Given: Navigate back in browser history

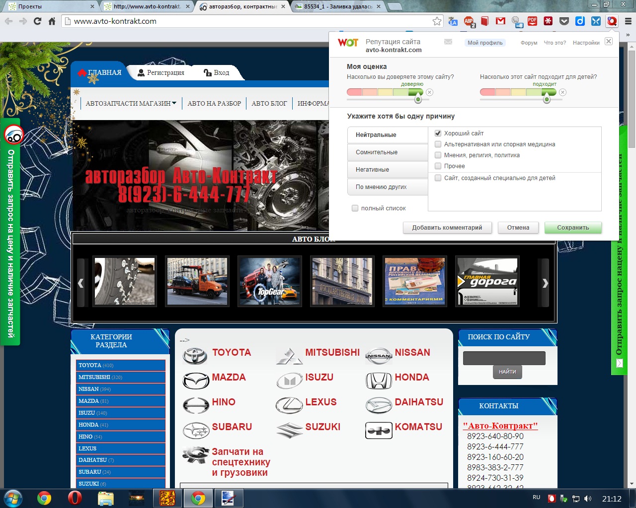Looking at the screenshot, I should pos(8,21).
